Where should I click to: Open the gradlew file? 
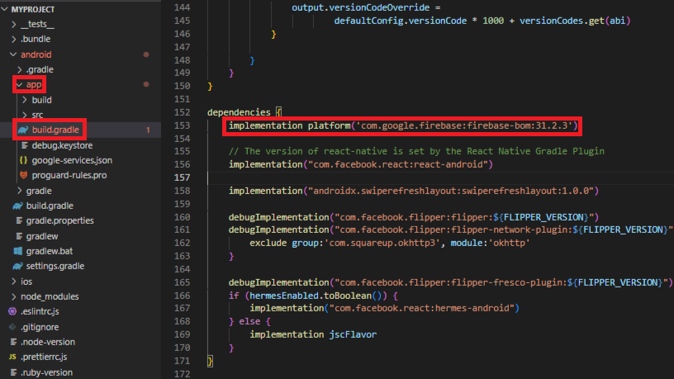pyautogui.click(x=42, y=236)
